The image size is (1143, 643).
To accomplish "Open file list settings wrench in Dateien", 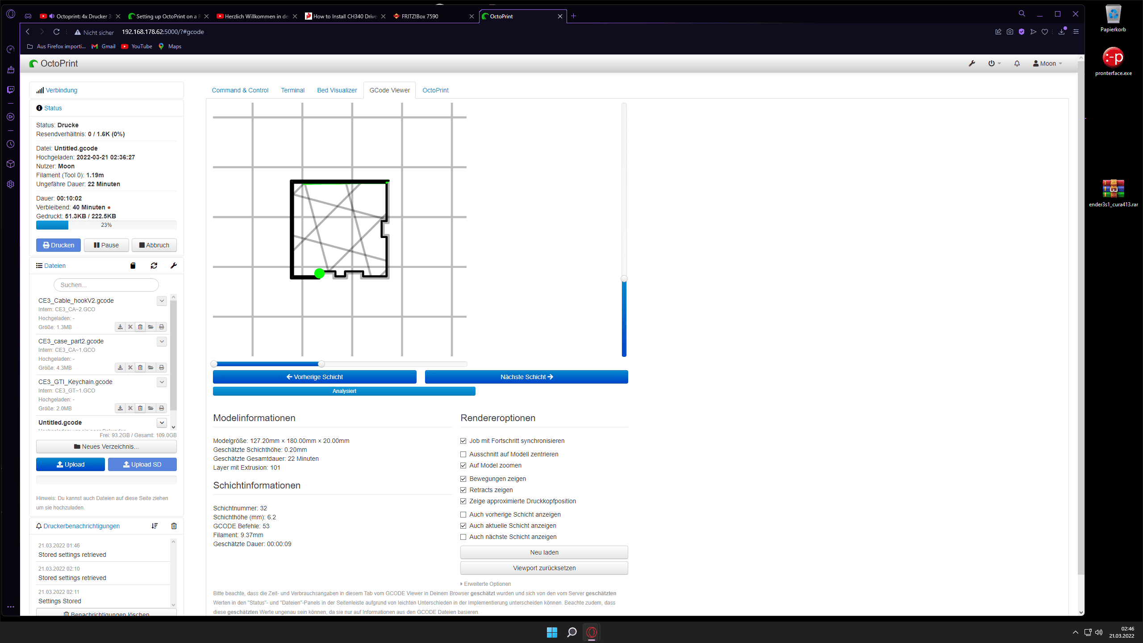I will click(x=174, y=266).
